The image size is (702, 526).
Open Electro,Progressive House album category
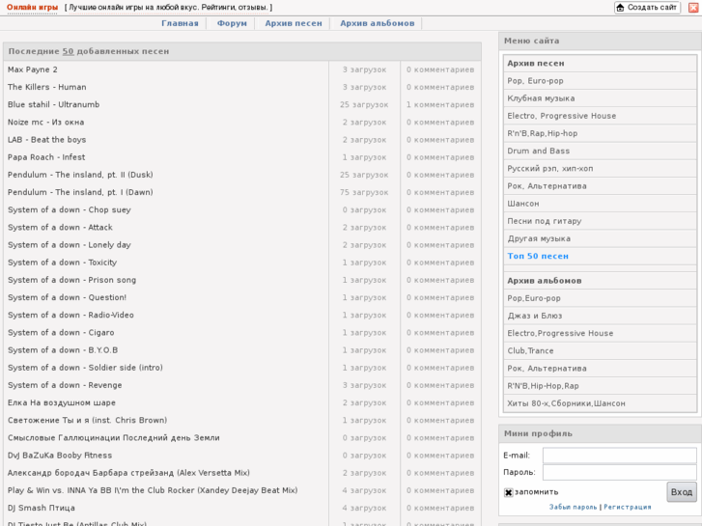click(x=560, y=333)
